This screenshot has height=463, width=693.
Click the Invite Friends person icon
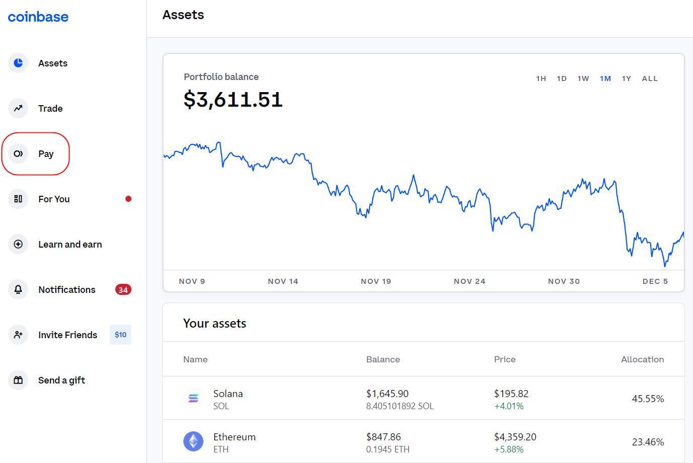(18, 335)
